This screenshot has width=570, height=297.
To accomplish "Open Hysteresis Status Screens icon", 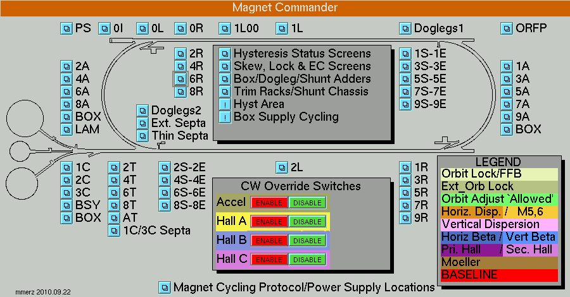I will (x=225, y=54).
